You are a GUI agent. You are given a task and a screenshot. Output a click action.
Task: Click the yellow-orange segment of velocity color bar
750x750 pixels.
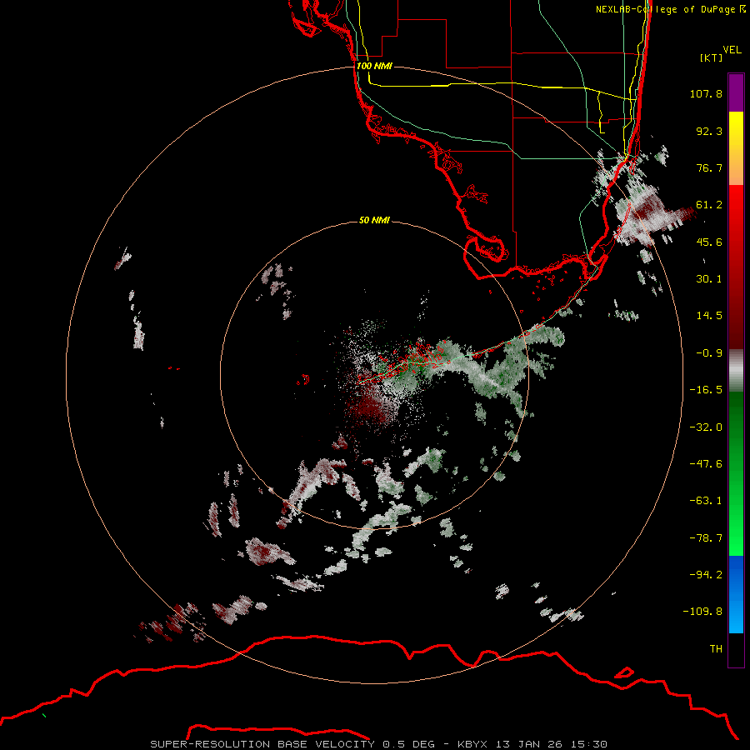pos(736,148)
